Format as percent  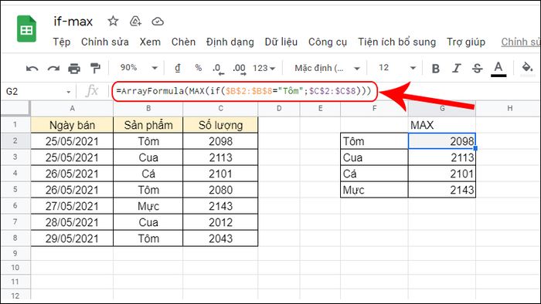[198, 68]
